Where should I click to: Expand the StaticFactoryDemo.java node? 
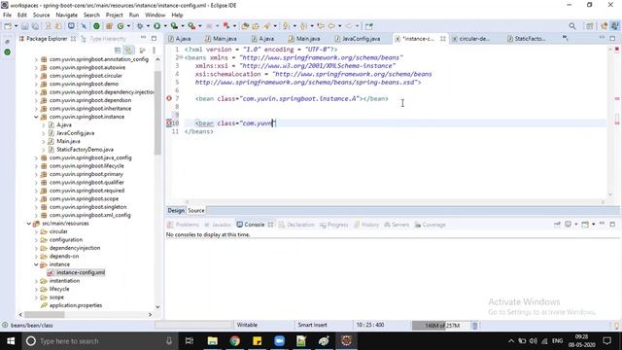tap(43, 150)
